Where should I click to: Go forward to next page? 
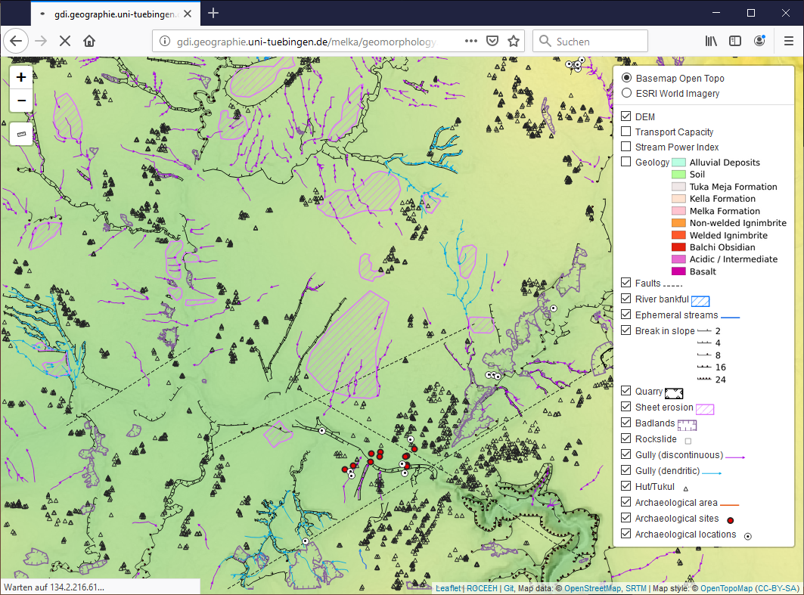(x=41, y=41)
